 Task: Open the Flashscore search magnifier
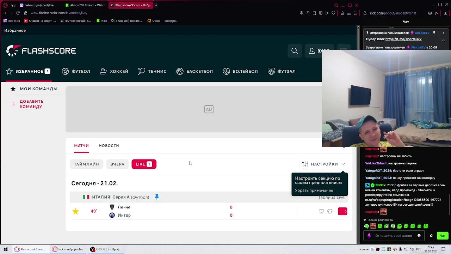point(295,51)
